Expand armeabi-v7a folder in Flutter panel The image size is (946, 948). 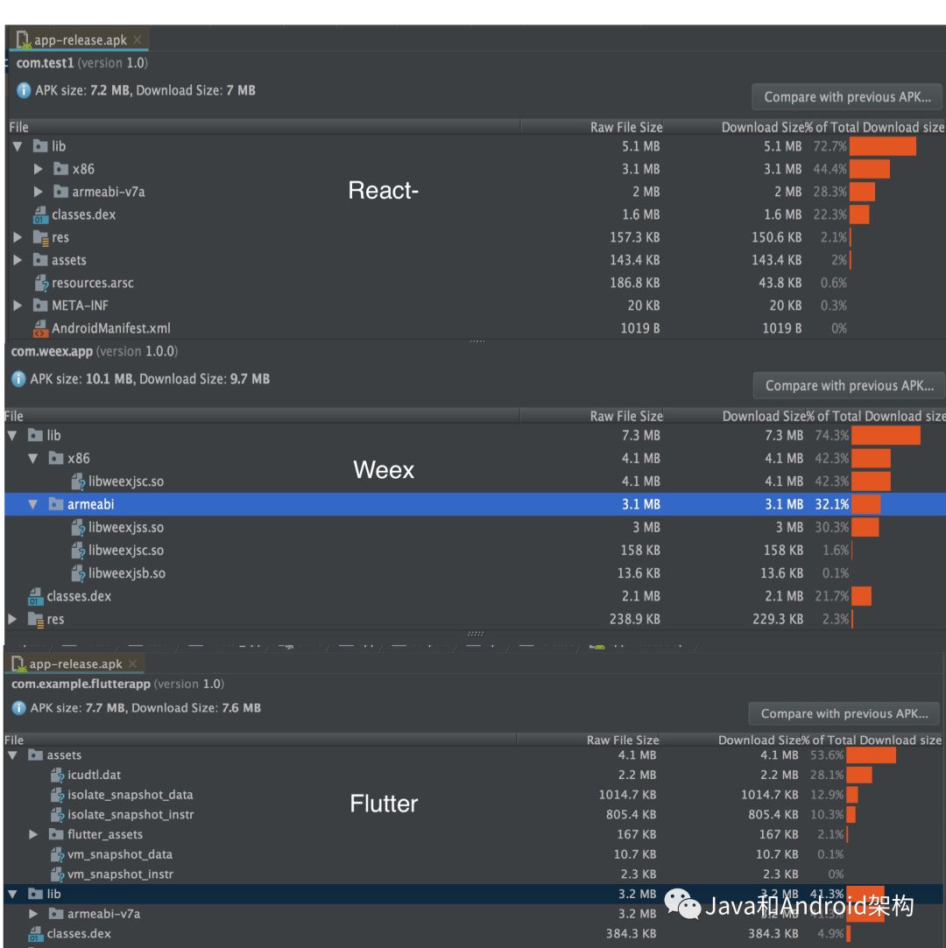point(33,914)
